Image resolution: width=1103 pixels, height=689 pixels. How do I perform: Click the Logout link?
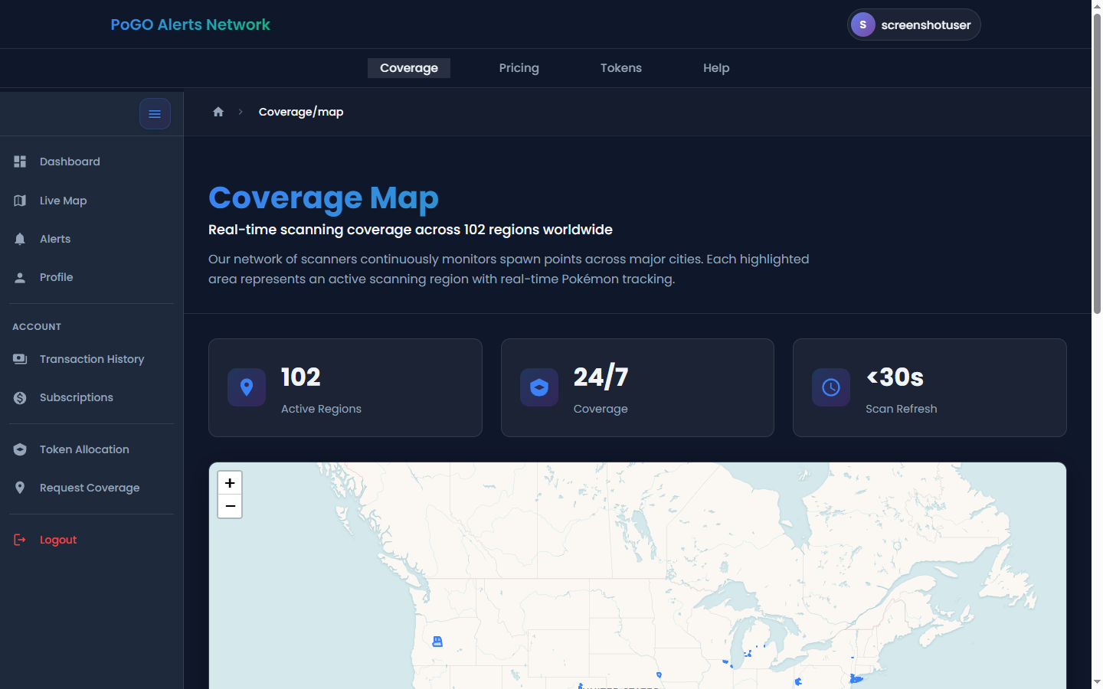point(92,540)
